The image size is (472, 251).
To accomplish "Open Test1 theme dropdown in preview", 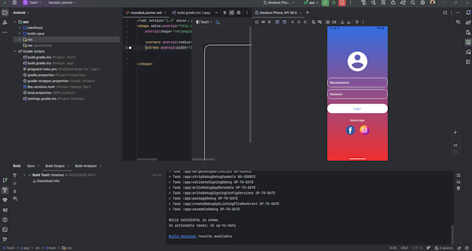I will point(204,22).
